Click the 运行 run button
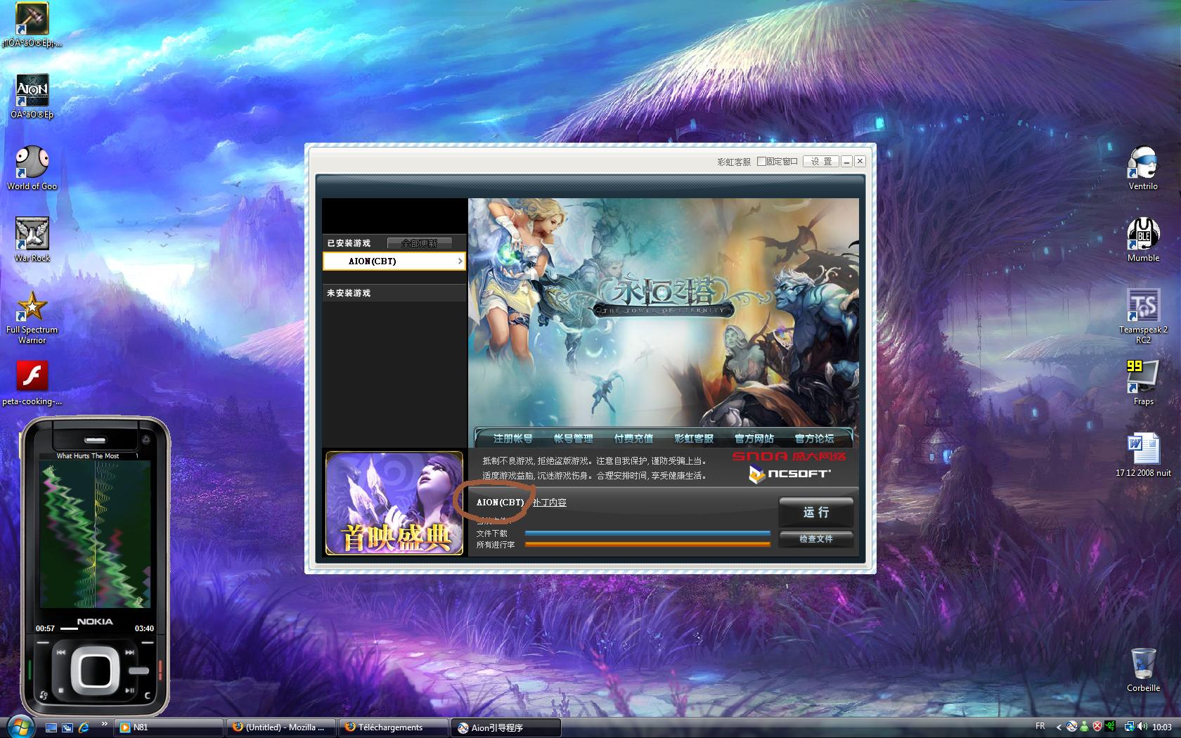This screenshot has width=1181, height=738. point(816,512)
